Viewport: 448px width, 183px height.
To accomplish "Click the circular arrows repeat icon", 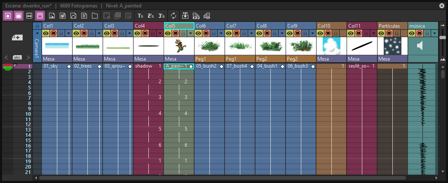I will (x=174, y=16).
